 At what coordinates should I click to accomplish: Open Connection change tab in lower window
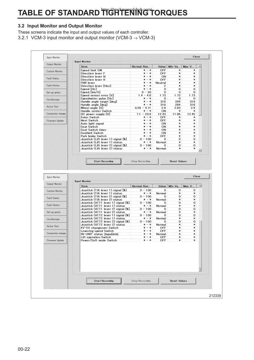[55, 233]
